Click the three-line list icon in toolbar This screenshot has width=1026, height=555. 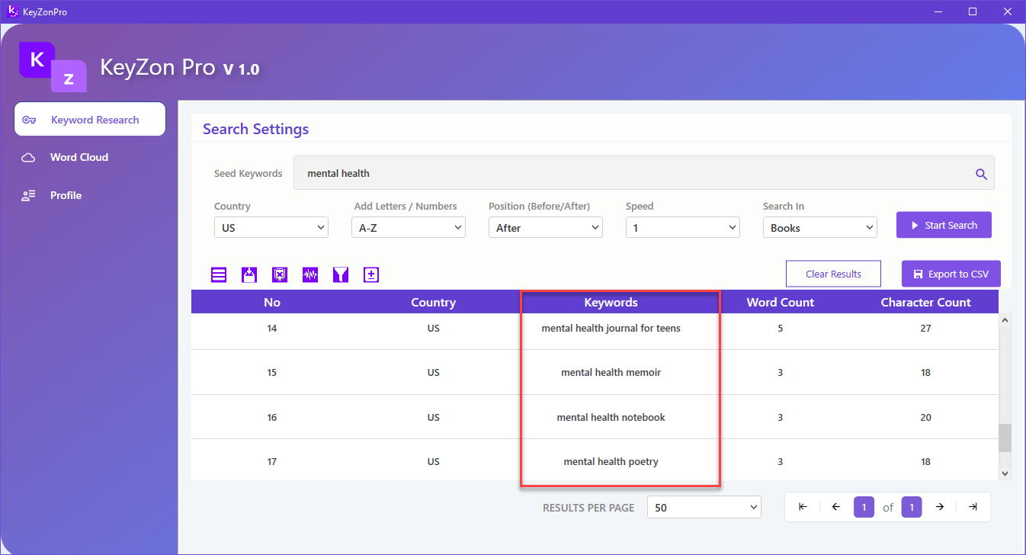219,274
